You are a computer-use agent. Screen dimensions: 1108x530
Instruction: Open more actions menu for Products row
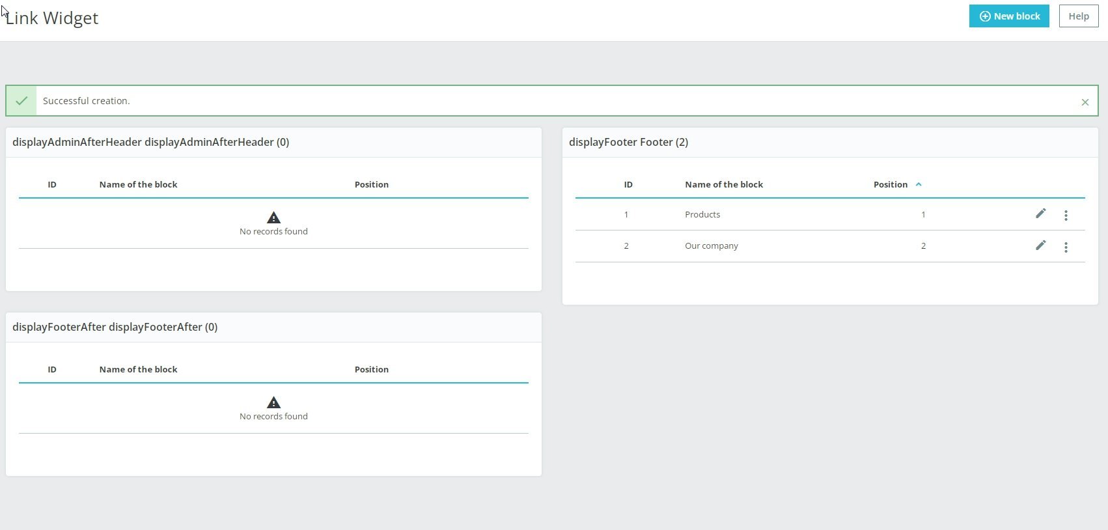pos(1066,216)
